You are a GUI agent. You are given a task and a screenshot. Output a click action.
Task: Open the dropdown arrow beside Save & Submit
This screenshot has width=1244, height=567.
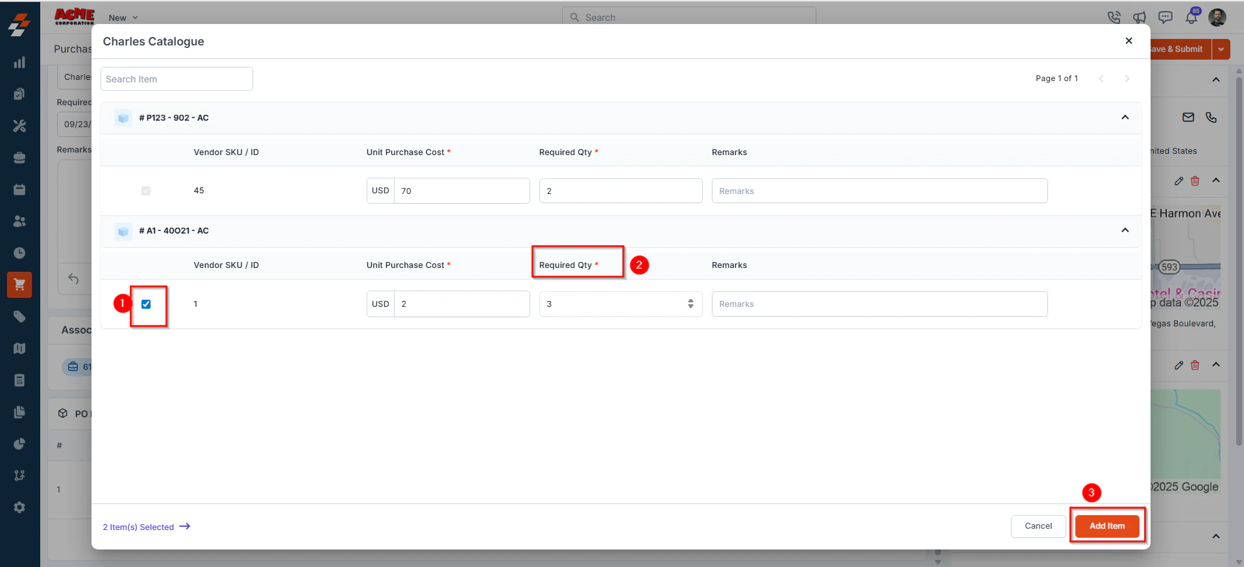coord(1221,49)
